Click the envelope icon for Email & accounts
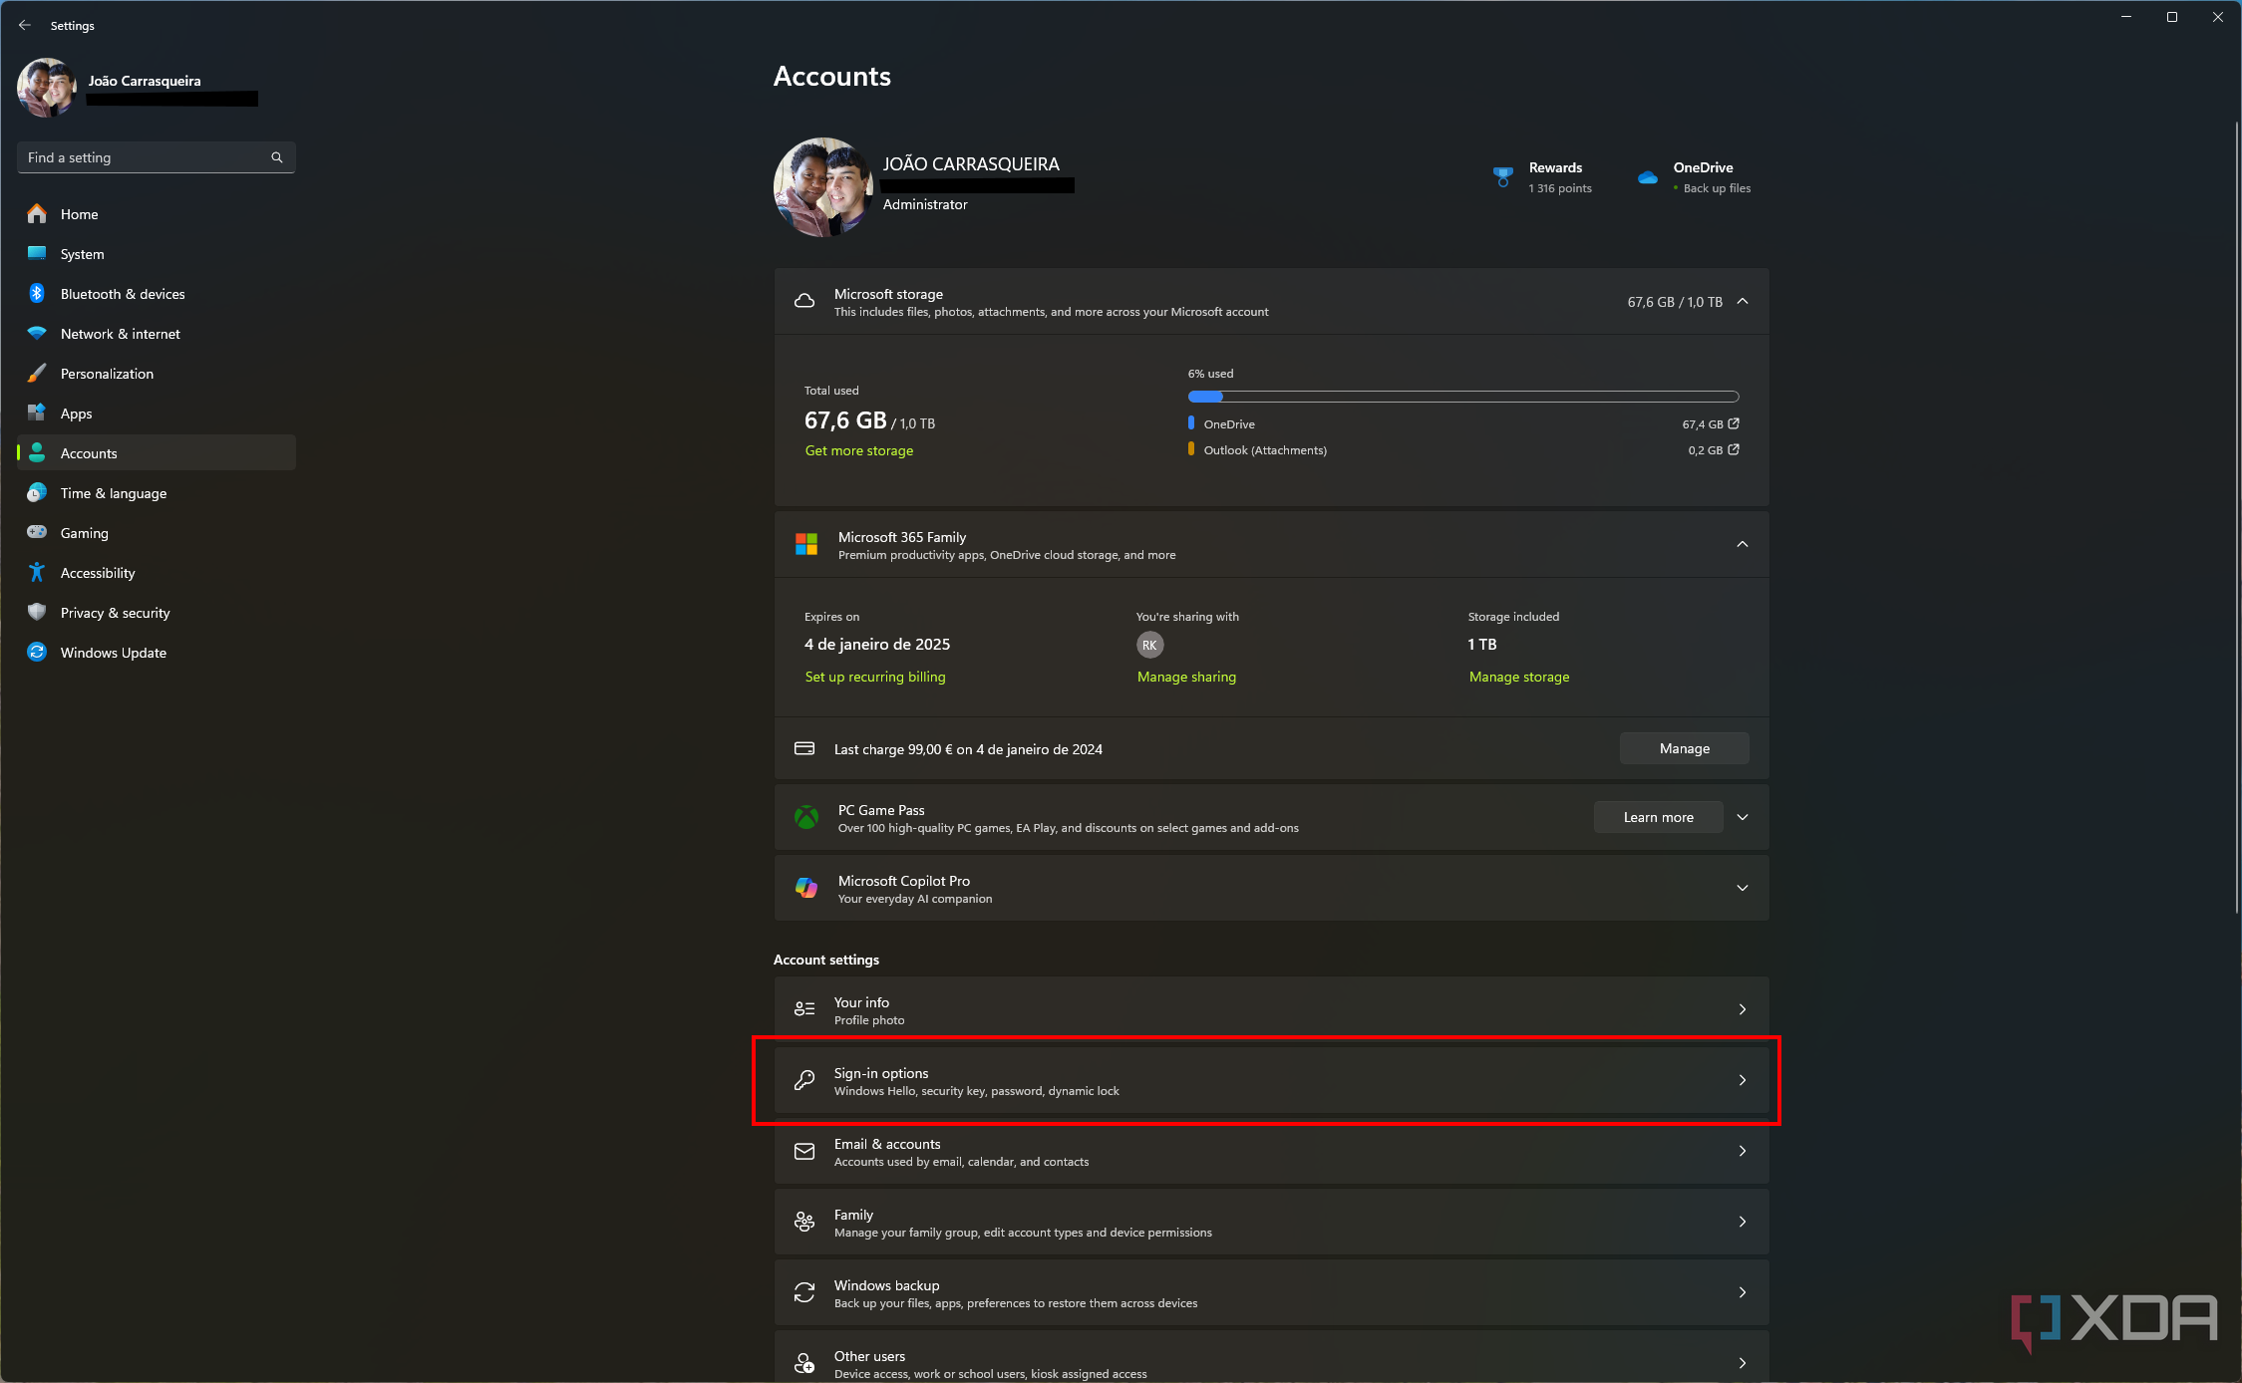2242x1383 pixels. click(804, 1151)
